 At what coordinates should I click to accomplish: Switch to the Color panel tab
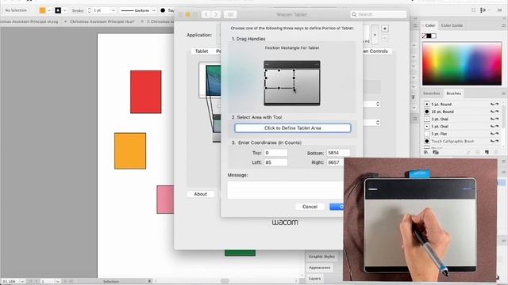click(430, 25)
